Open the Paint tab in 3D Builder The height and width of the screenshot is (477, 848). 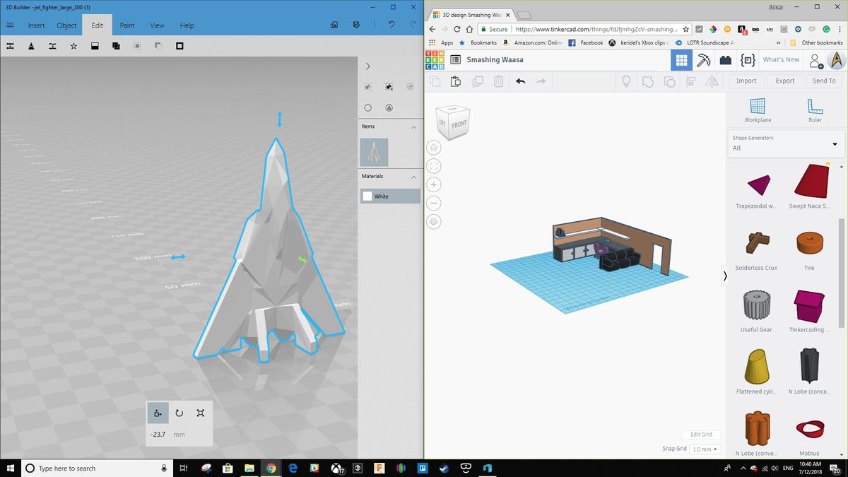(127, 25)
